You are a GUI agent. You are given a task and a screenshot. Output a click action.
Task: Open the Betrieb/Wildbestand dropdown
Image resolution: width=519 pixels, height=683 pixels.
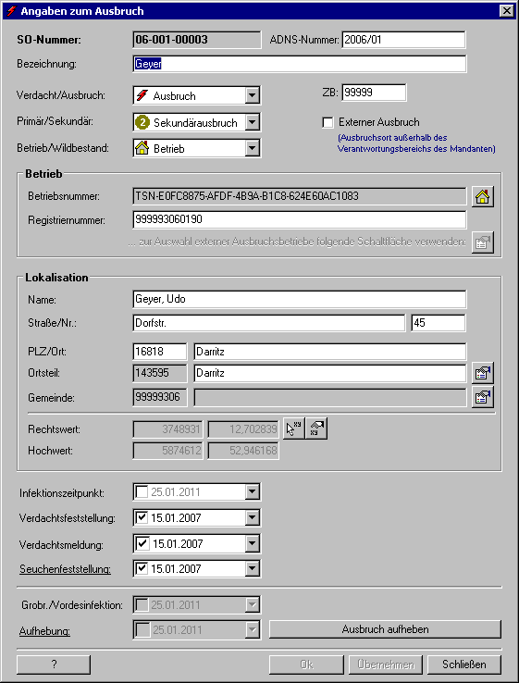252,148
